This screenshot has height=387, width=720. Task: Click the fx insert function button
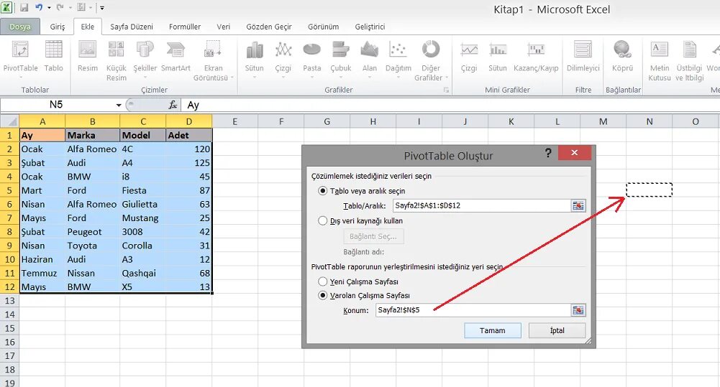click(173, 105)
